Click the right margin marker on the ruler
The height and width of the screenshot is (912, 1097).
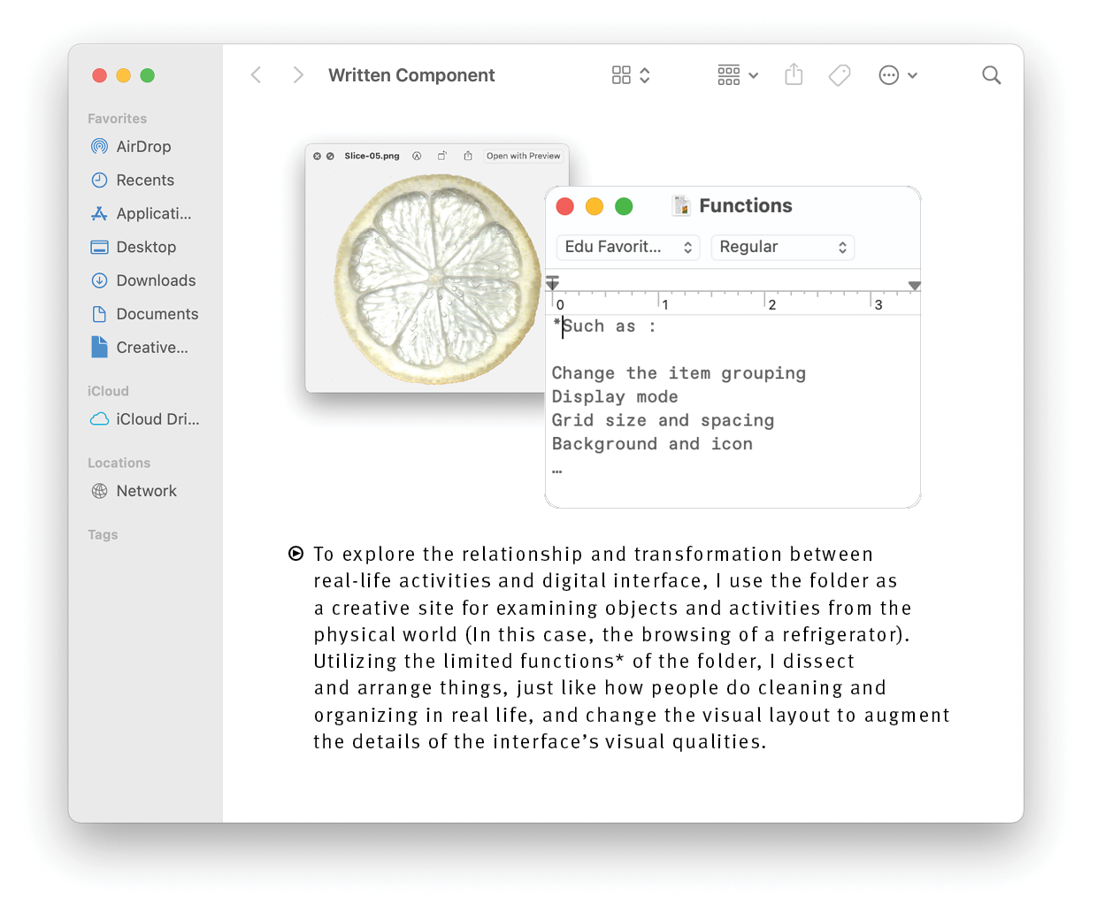915,286
